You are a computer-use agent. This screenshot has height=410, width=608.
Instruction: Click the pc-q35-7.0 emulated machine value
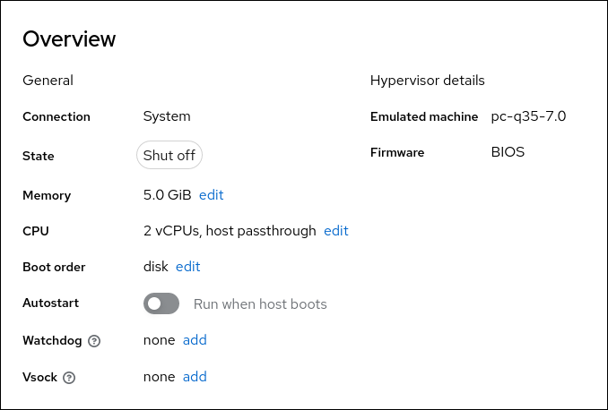pyautogui.click(x=528, y=116)
